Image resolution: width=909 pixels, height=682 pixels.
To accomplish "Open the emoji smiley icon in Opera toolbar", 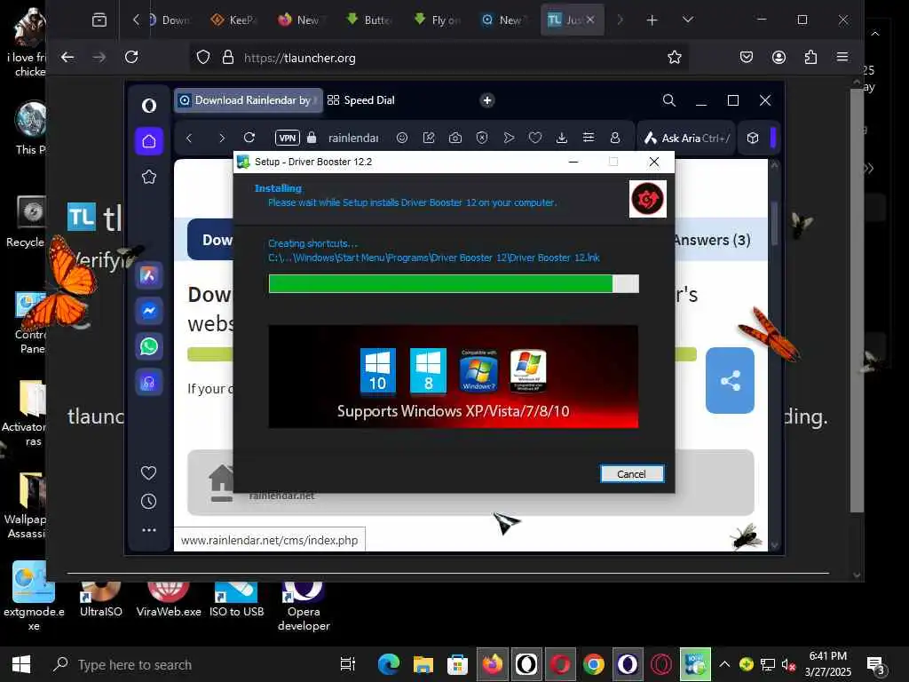I will click(402, 138).
